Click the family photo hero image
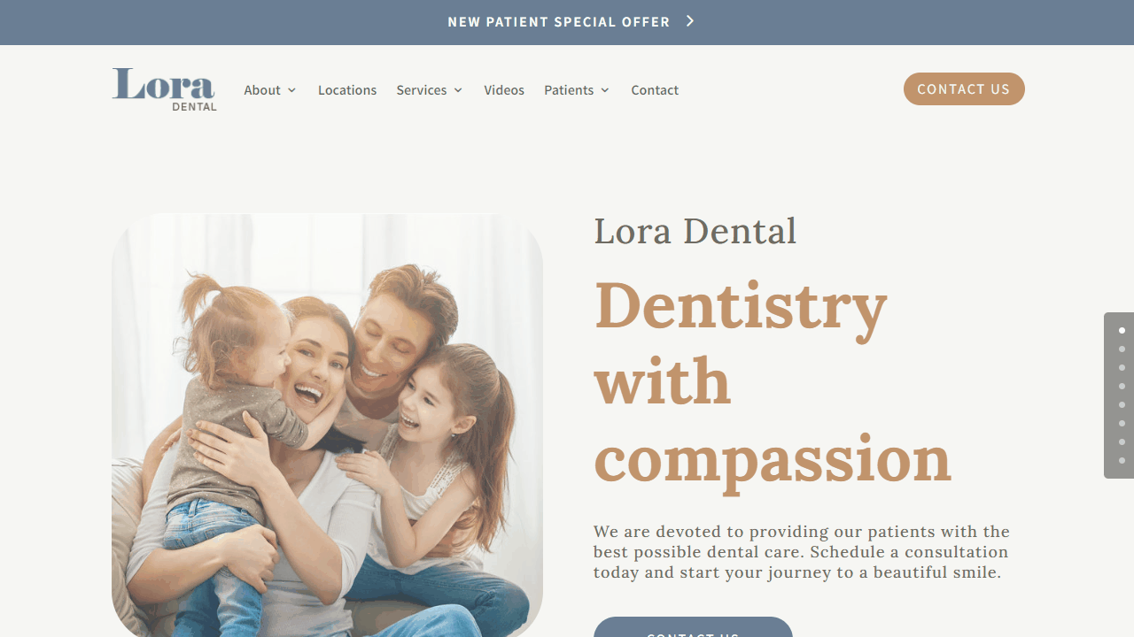The image size is (1134, 637). pos(327,425)
